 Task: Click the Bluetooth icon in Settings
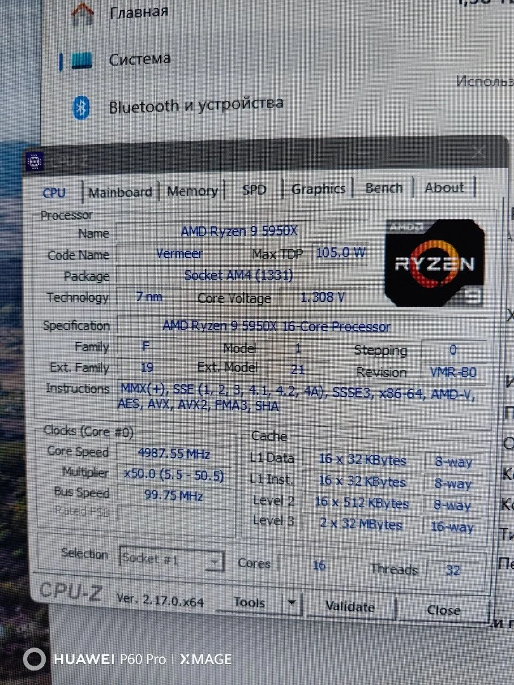(81, 107)
